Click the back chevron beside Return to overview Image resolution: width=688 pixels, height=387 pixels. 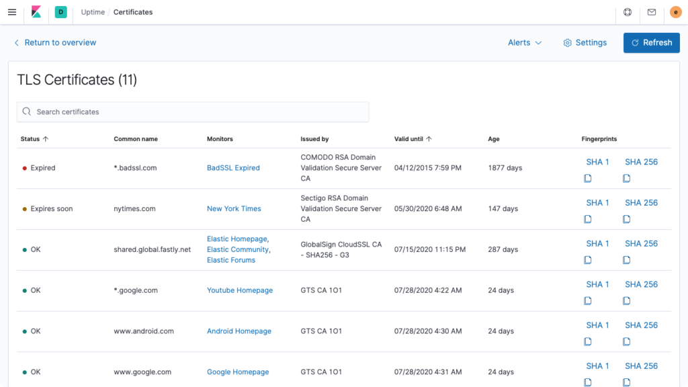coord(17,42)
